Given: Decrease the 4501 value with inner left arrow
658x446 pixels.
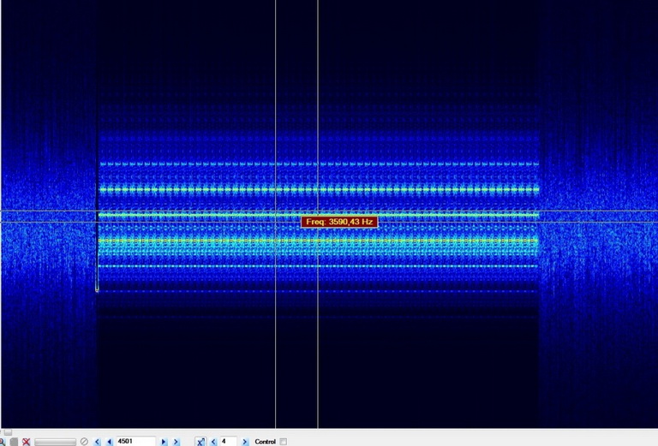Looking at the screenshot, I should pyautogui.click(x=110, y=442).
